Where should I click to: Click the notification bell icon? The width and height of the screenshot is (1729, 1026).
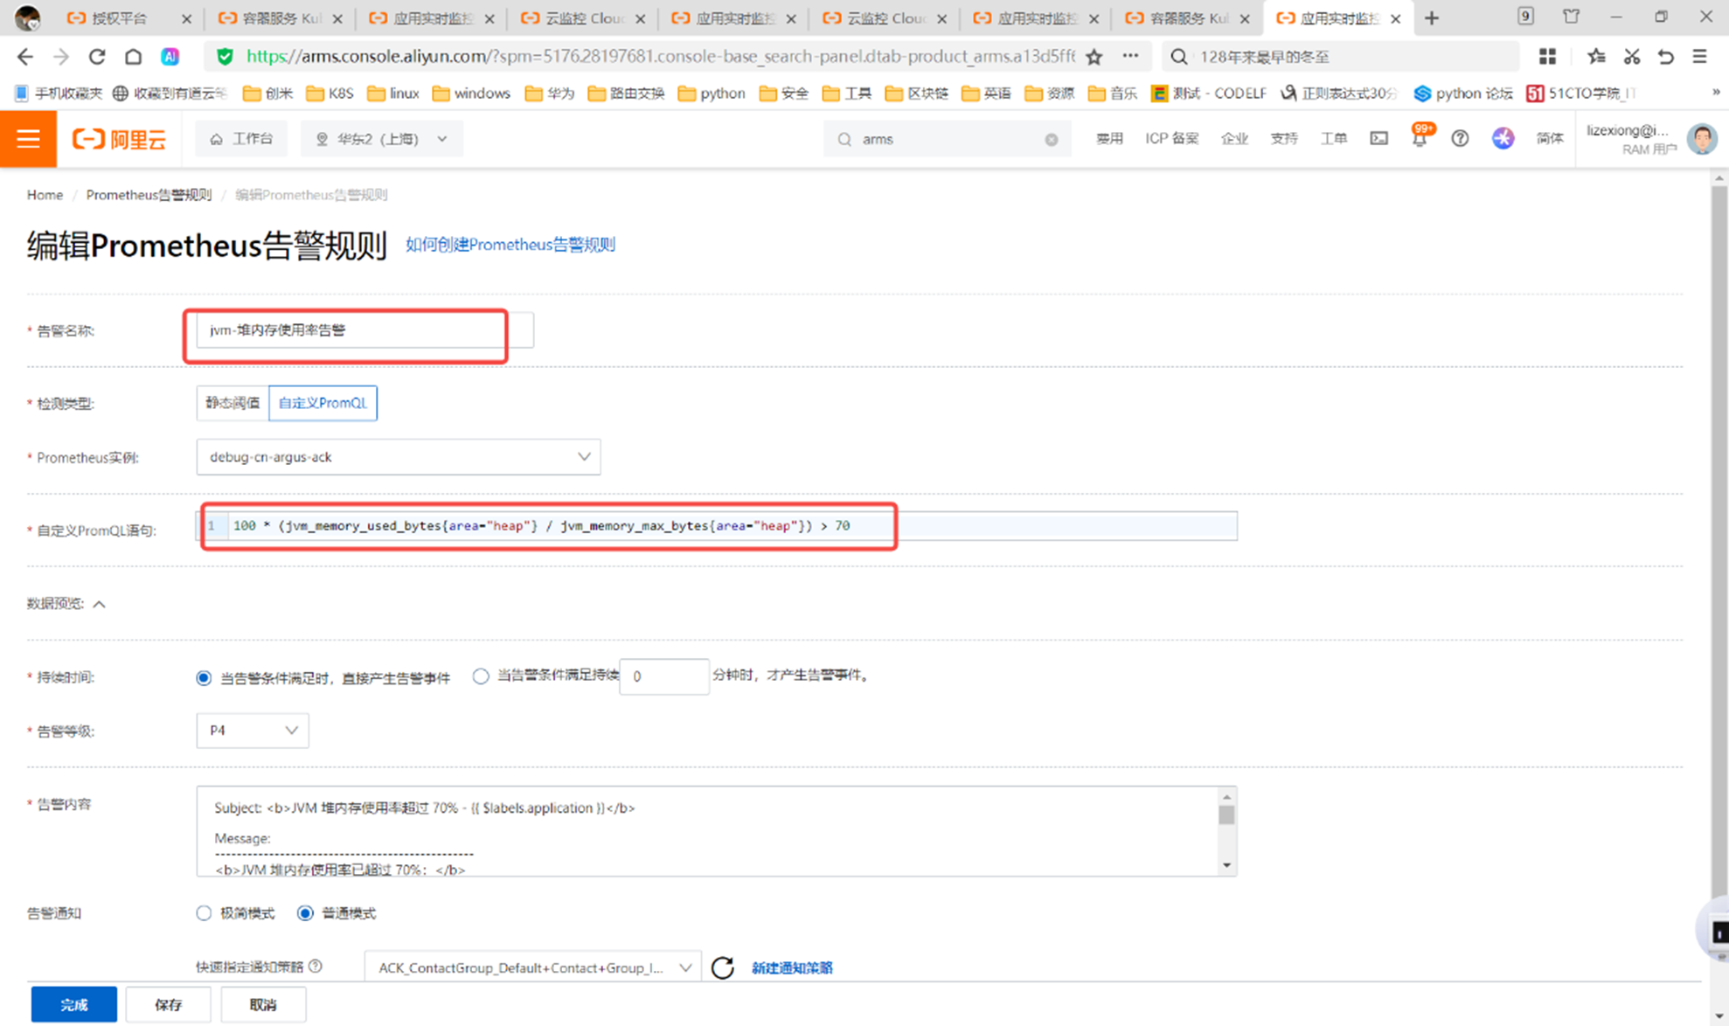[x=1419, y=139]
